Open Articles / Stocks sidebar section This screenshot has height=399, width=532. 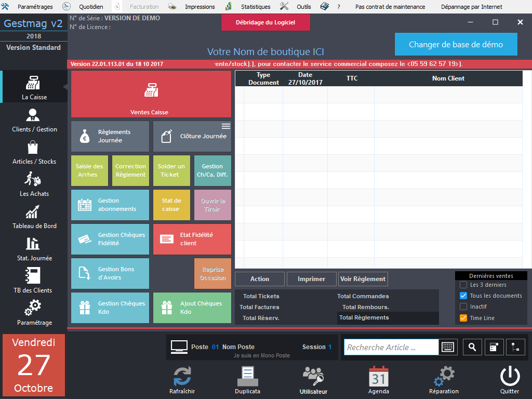34,152
